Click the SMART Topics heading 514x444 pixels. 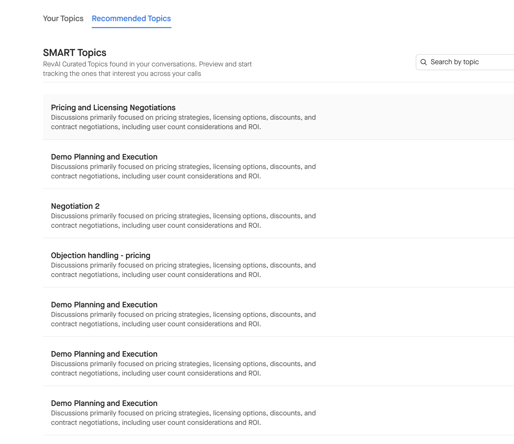click(75, 53)
